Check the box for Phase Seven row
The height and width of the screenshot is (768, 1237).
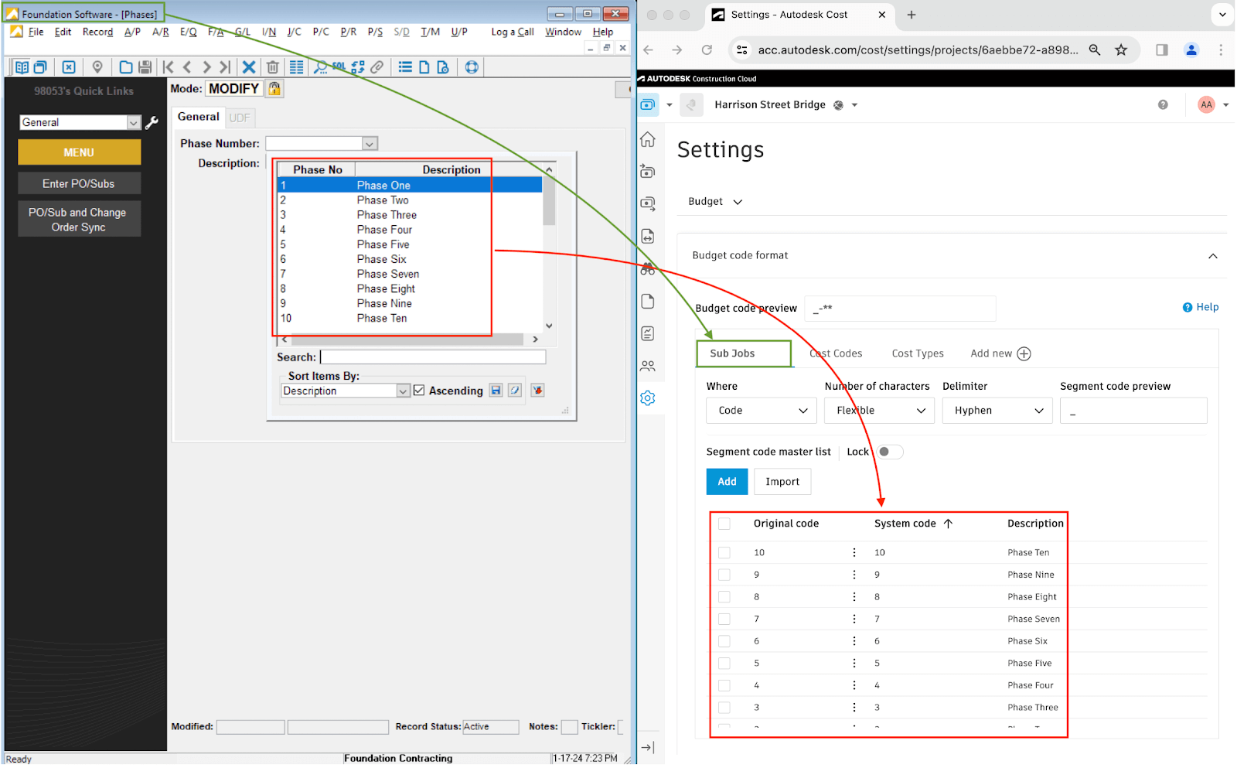click(724, 619)
